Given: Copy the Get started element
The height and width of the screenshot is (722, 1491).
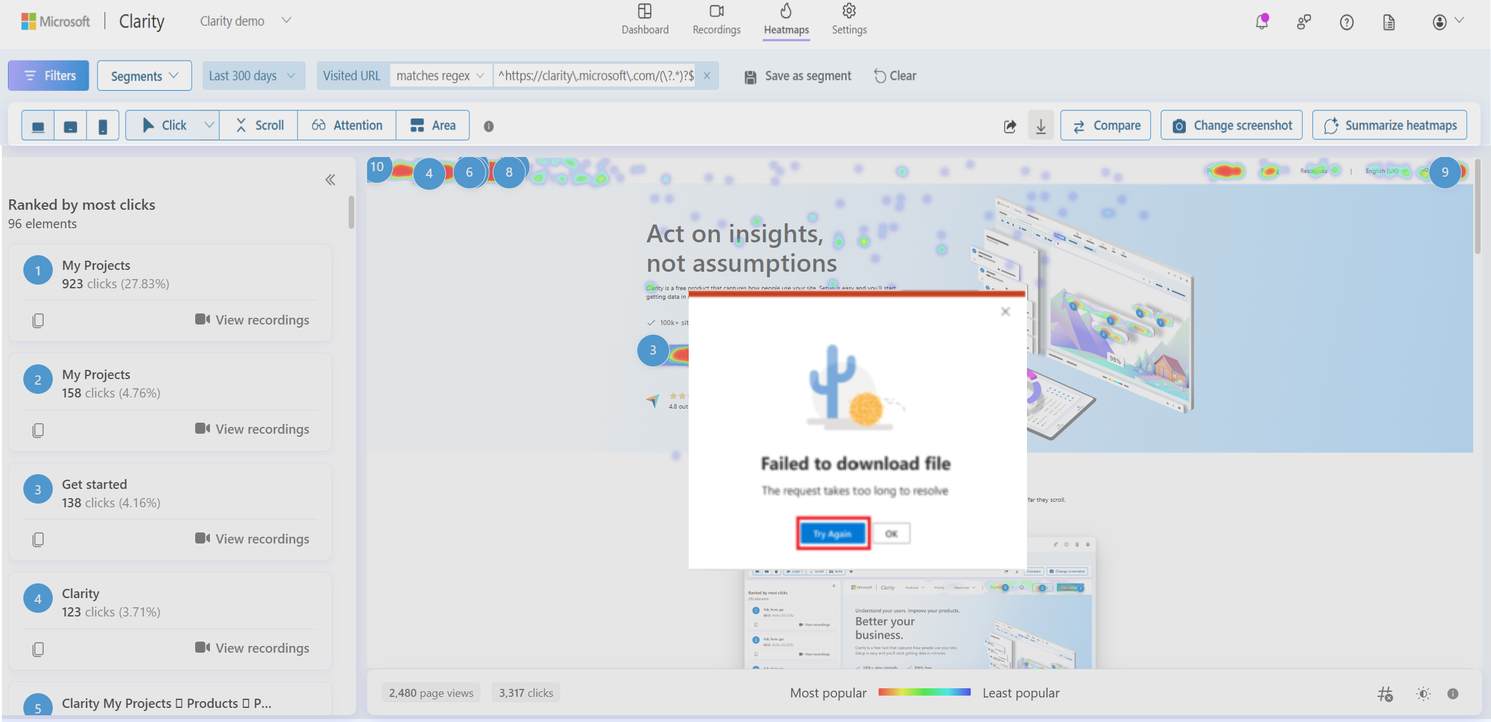Looking at the screenshot, I should pyautogui.click(x=38, y=539).
